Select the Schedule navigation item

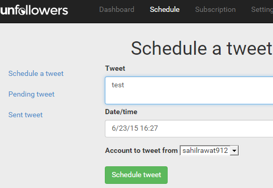165,9
